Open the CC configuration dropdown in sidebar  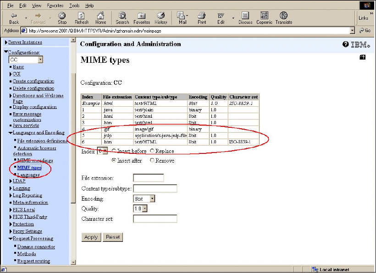click(x=26, y=60)
